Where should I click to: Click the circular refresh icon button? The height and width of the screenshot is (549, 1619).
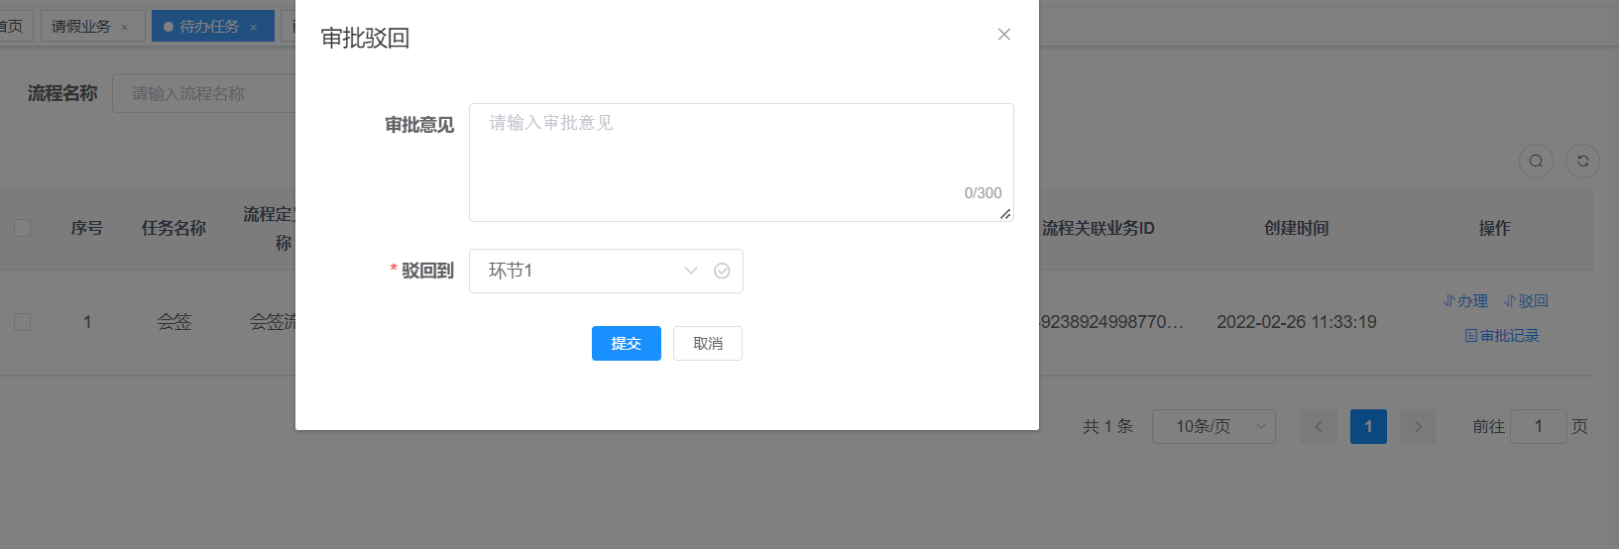pyautogui.click(x=1582, y=162)
